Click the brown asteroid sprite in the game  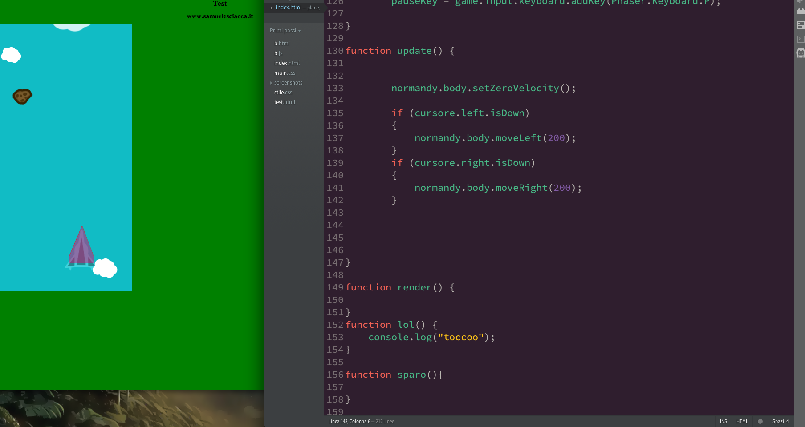(22, 96)
